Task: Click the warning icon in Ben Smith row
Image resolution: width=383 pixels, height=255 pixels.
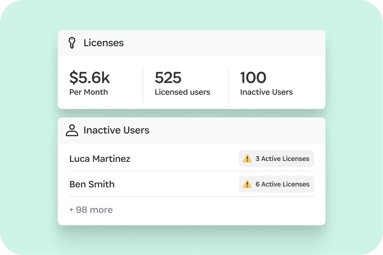Action: coord(247,184)
